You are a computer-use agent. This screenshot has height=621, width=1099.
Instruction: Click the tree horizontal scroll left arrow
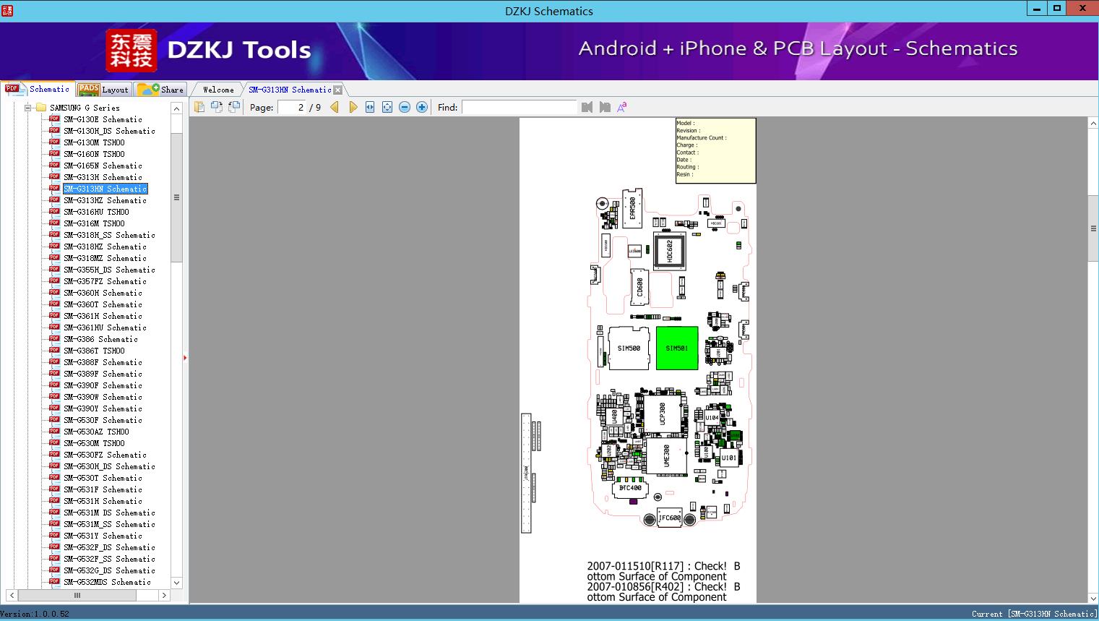[x=12, y=596]
